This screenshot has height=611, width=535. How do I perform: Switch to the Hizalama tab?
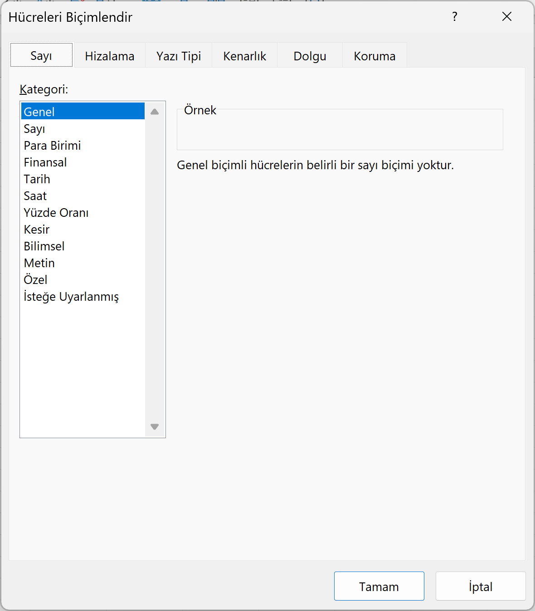(x=109, y=56)
